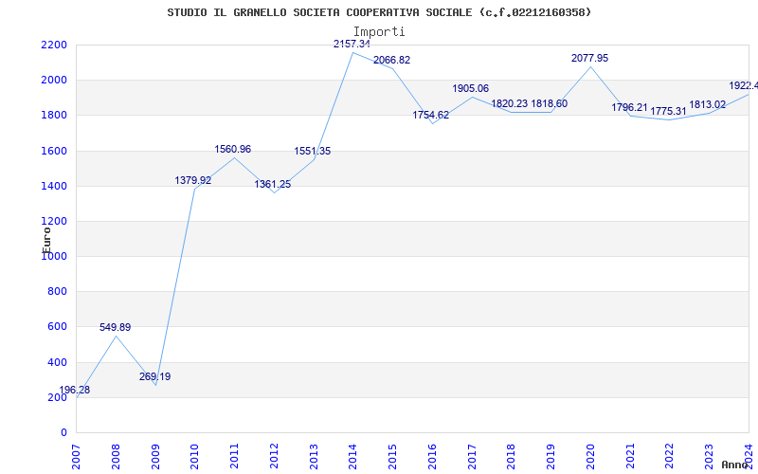Click the 2077.95 value label
This screenshot has height=474, width=758.
pyautogui.click(x=589, y=58)
